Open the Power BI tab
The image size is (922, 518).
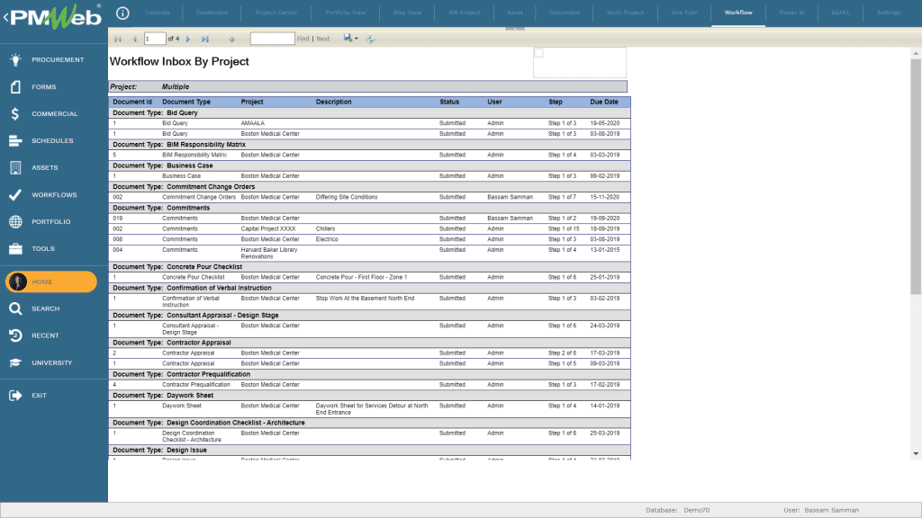point(791,13)
